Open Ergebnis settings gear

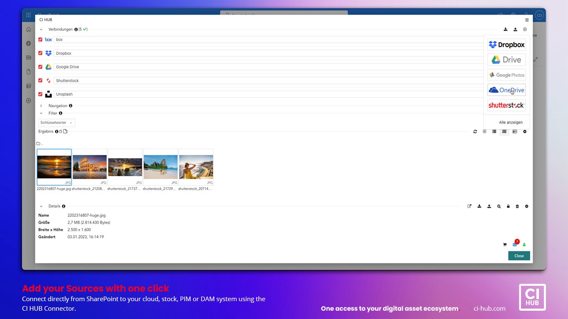tap(525, 132)
